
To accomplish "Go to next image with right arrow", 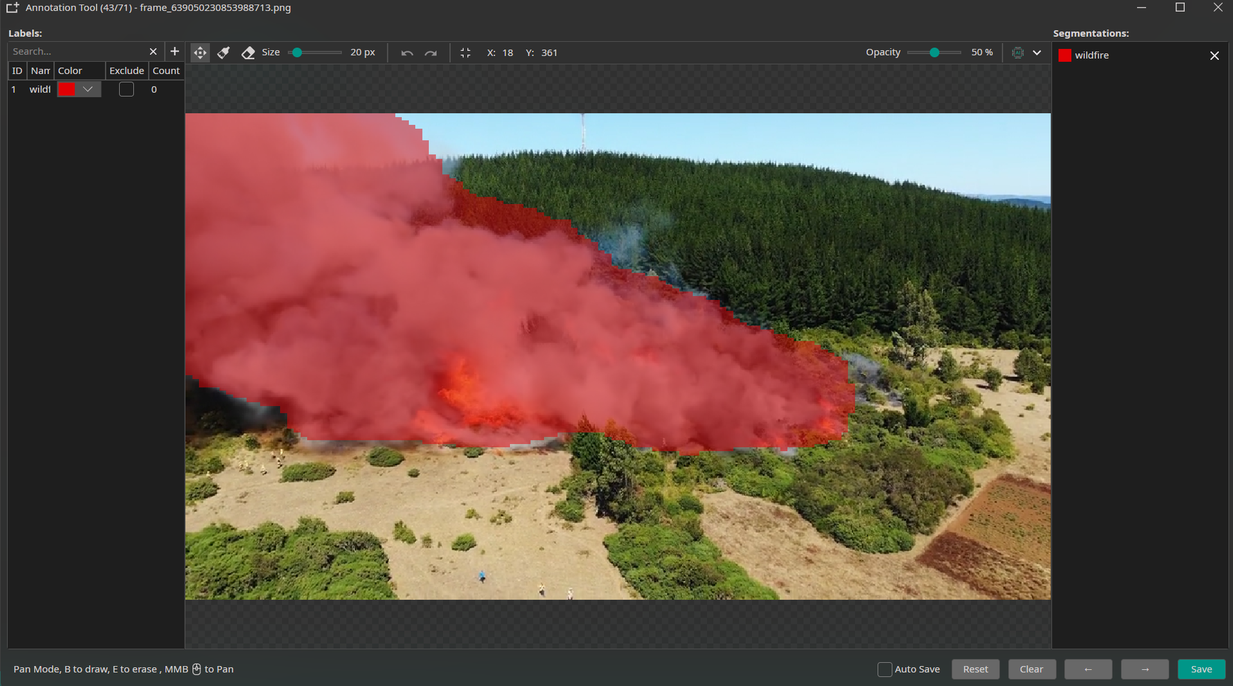I will click(x=1144, y=669).
